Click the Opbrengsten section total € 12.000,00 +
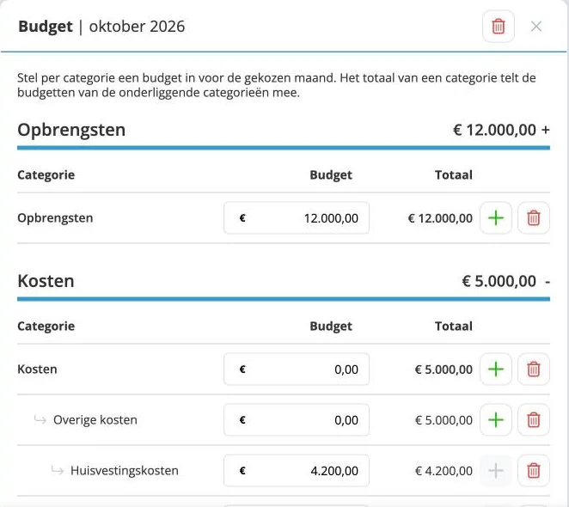Screen dimensions: 569x507 tap(501, 130)
